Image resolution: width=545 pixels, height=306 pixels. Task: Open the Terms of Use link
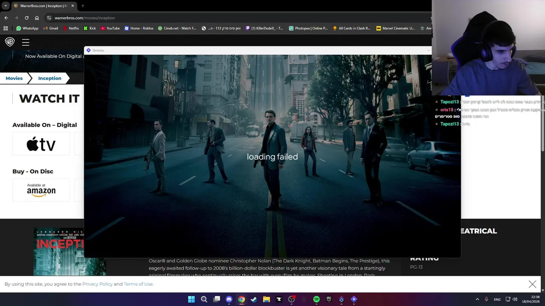[138, 284]
